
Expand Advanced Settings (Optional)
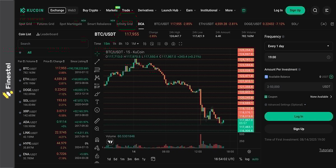pos(285,105)
